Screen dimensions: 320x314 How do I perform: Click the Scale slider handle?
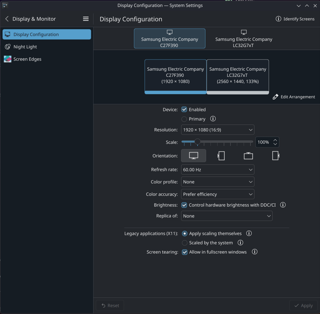(x=198, y=141)
